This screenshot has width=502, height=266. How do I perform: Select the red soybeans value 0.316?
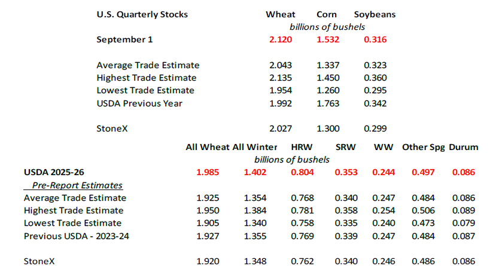point(375,39)
